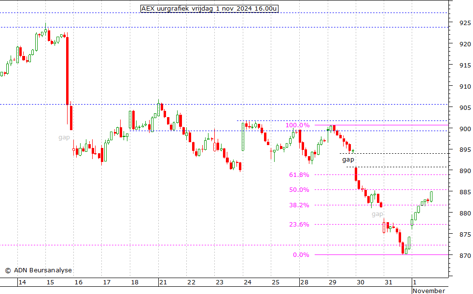Click the grey 'gap' label near day 31
Screen dimensions: 473x294
point(377,214)
